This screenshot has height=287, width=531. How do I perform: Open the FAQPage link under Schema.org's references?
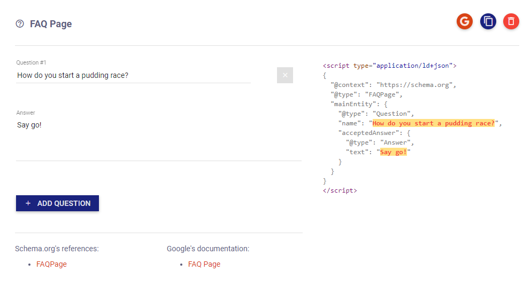pyautogui.click(x=51, y=264)
